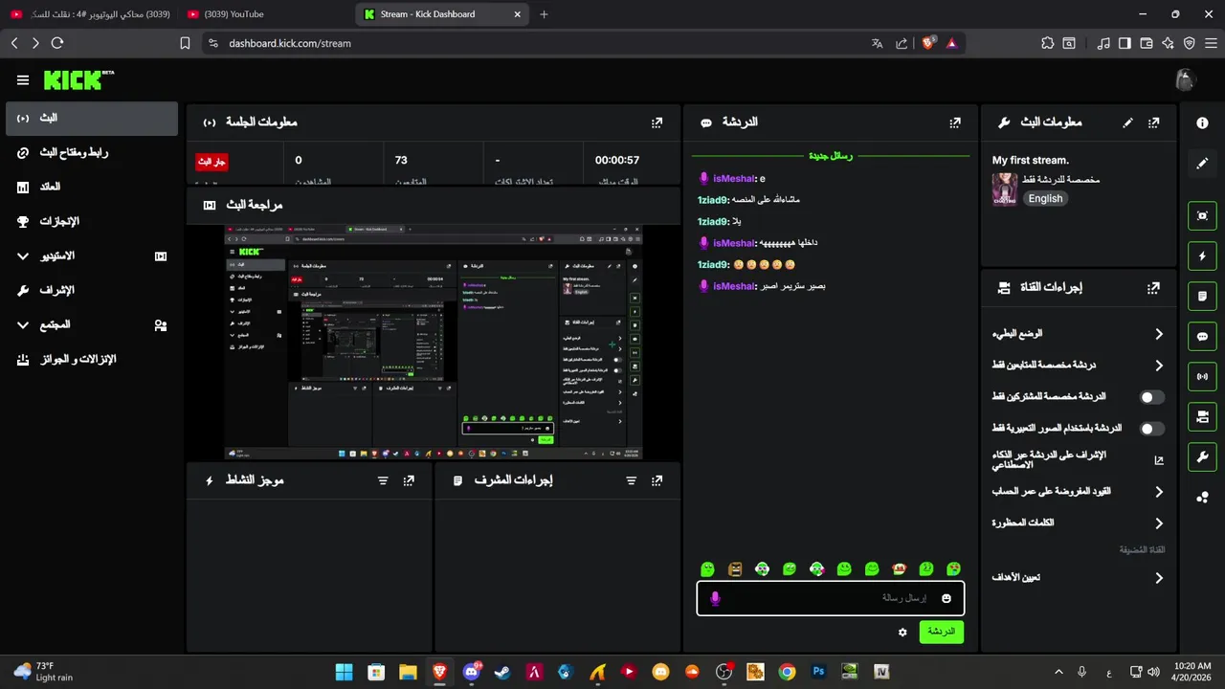Pop out the موجز النشاط panel
Screen dimensions: 1225x689
(x=409, y=480)
